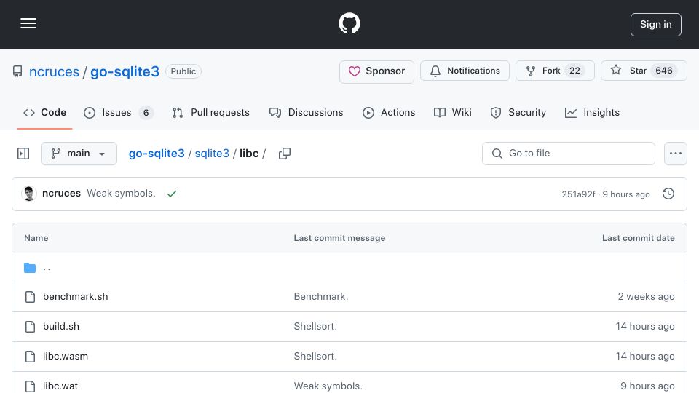The height and width of the screenshot is (393, 699).
Task: Go up to the parent directory
Action: 47,268
